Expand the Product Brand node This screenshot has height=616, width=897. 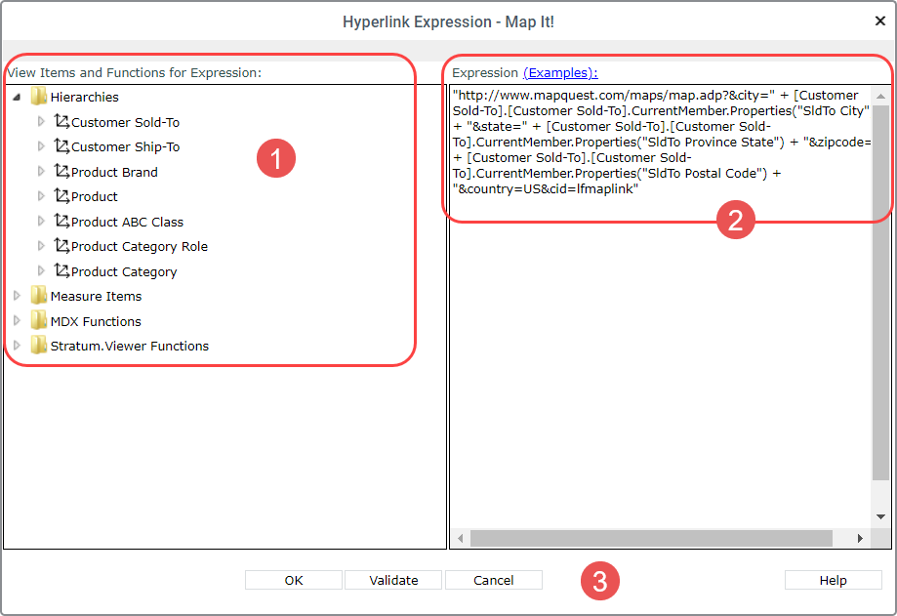point(41,172)
